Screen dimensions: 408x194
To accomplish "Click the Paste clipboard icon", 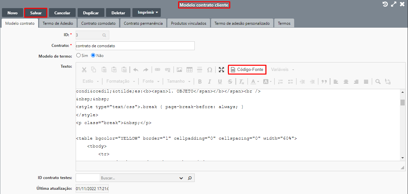I will click(104, 70).
